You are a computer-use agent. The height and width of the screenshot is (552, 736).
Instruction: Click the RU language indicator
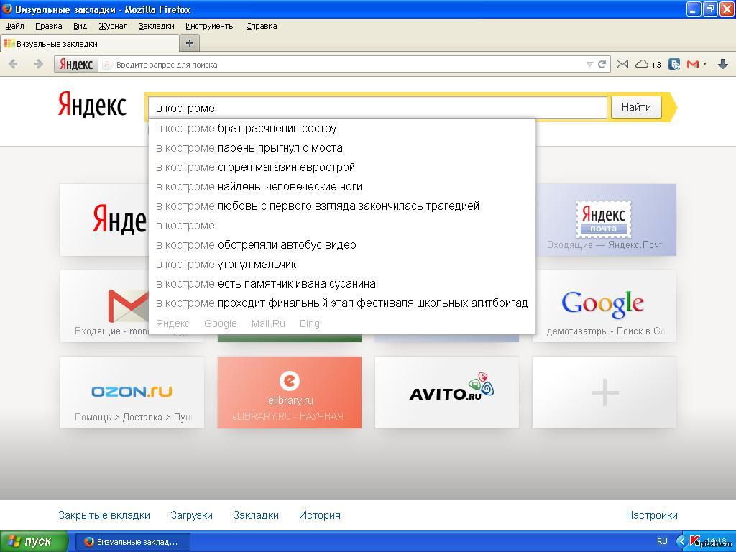(x=662, y=541)
